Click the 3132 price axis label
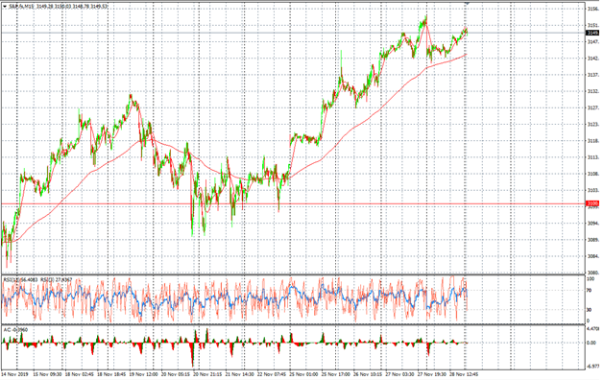This screenshot has height=380, width=604. tap(592, 91)
